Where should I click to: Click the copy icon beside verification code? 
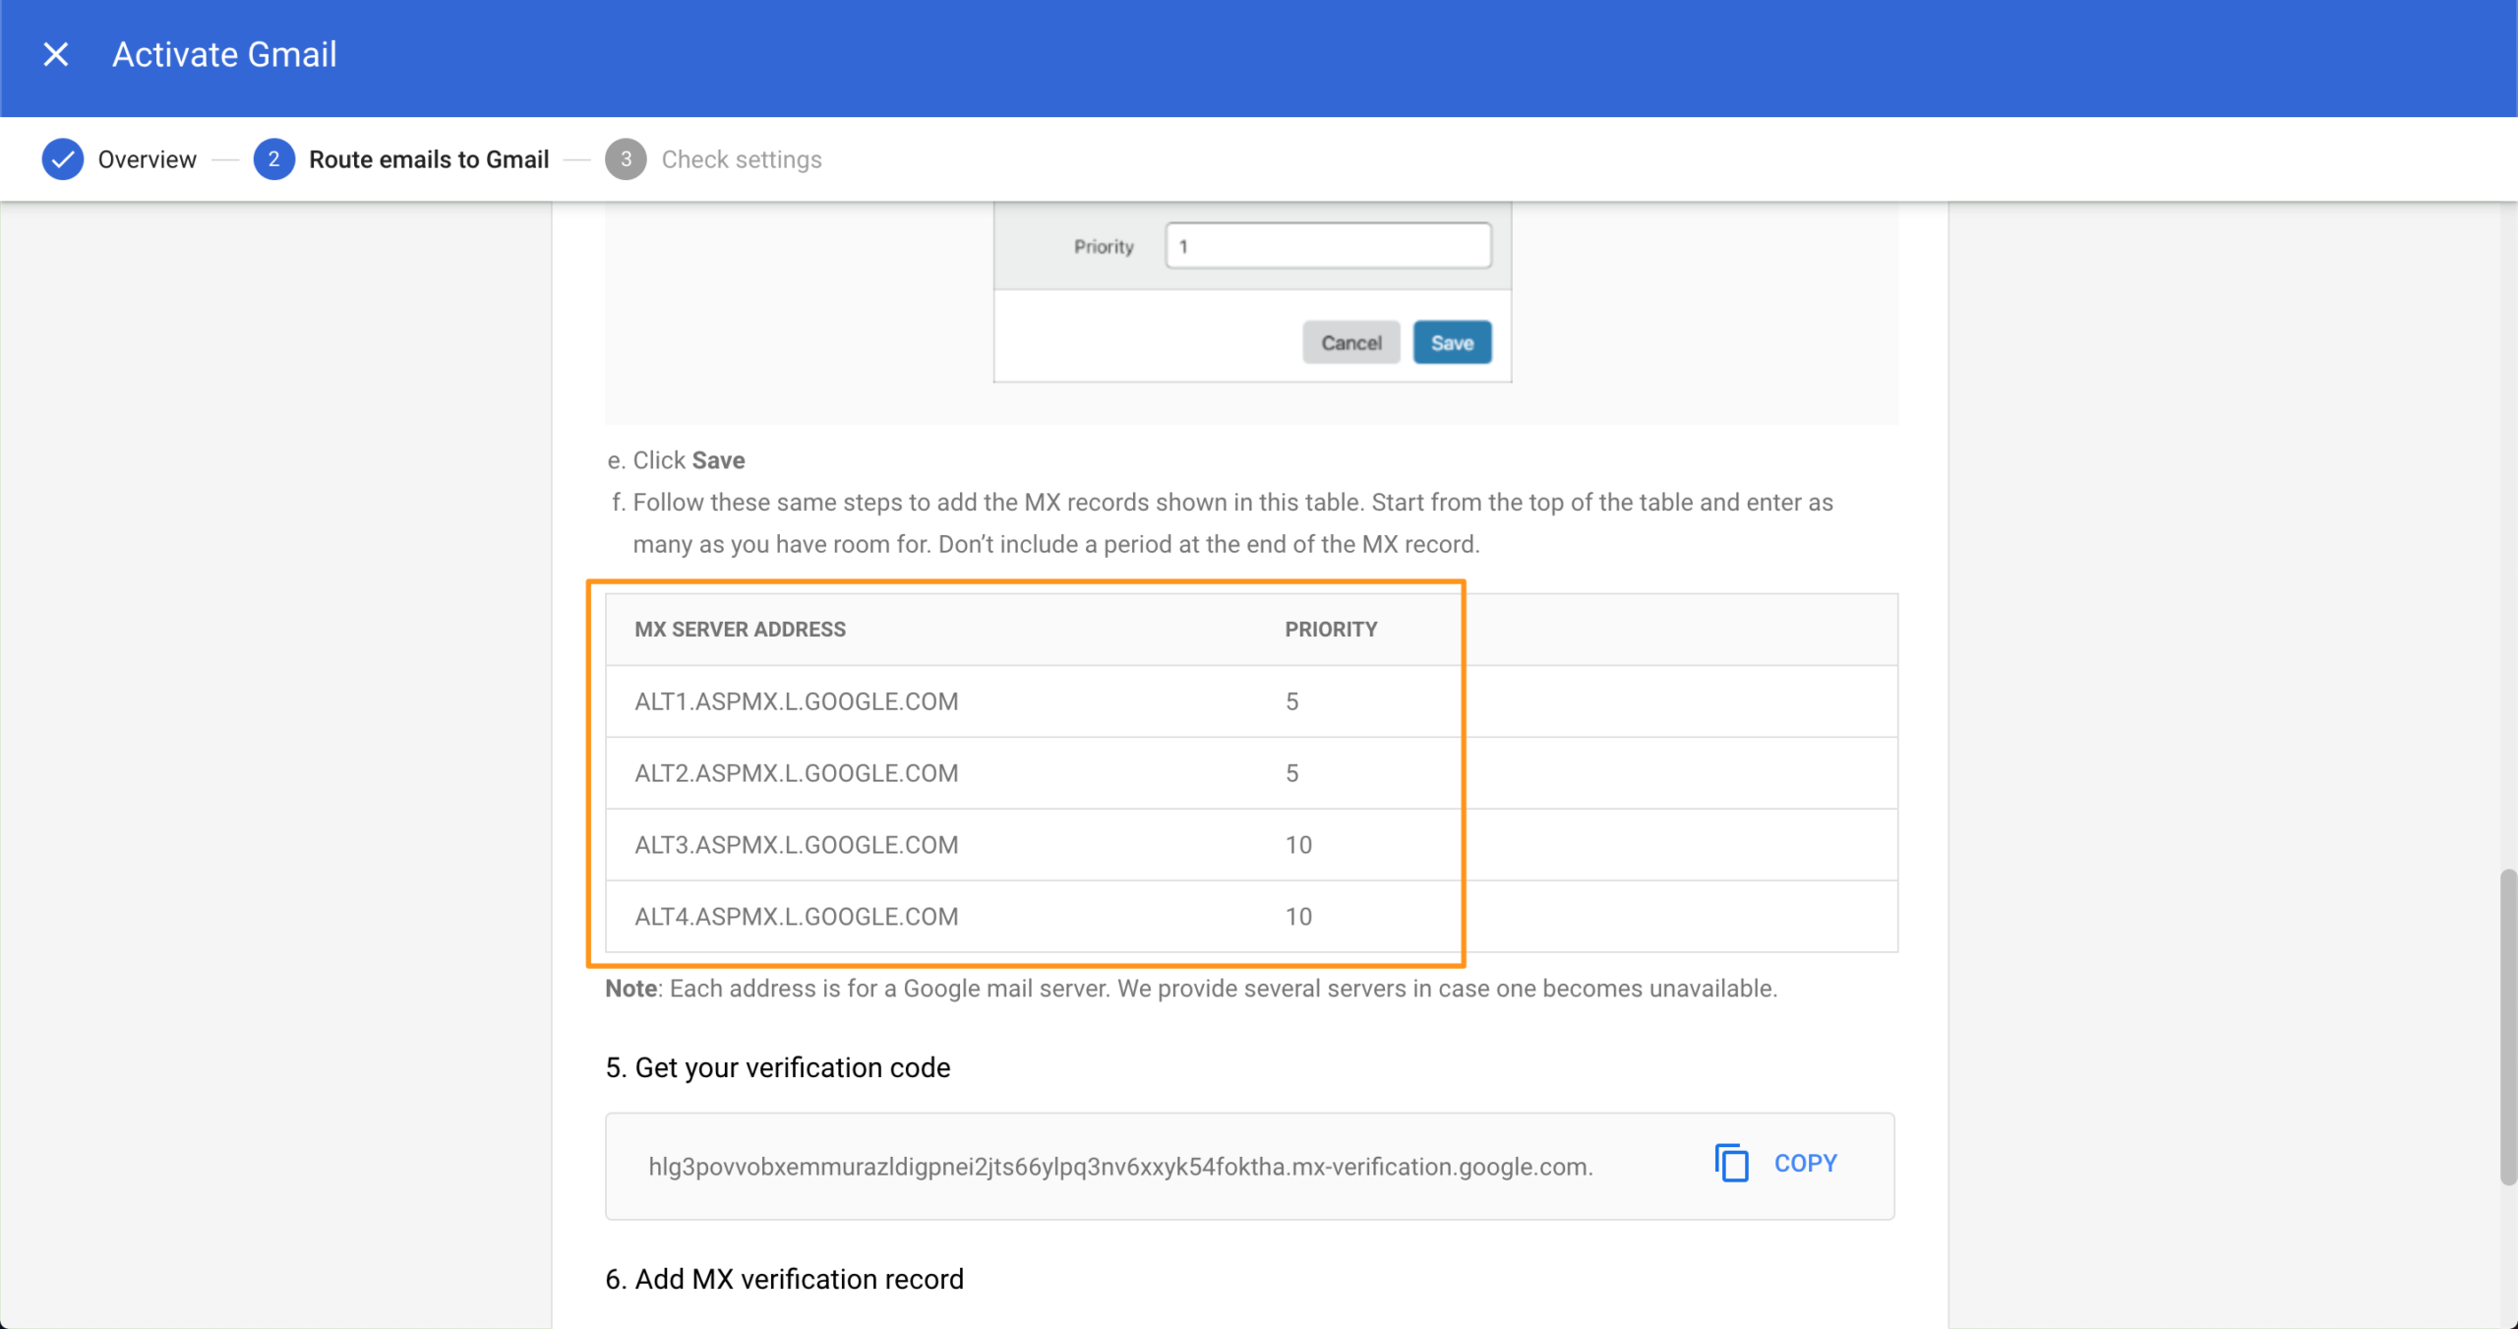[1731, 1163]
